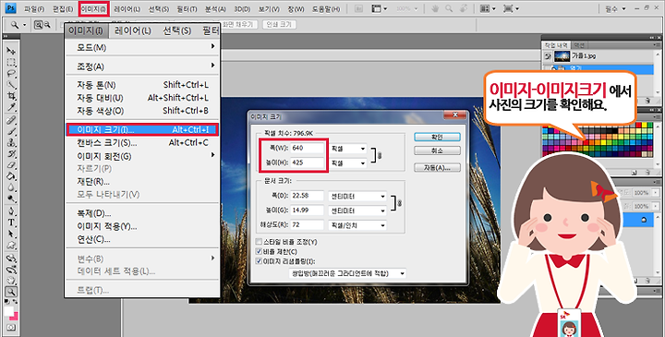Select the Clone Stamp tool
The height and width of the screenshot is (337, 665).
pyautogui.click(x=11, y=143)
